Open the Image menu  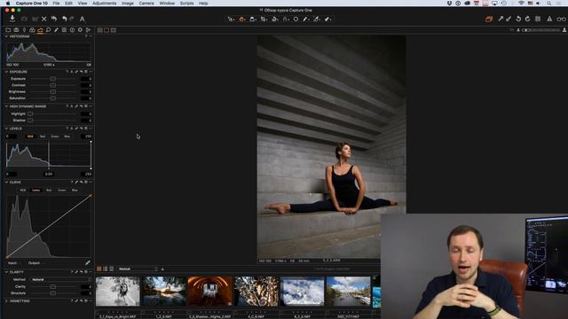128,4
